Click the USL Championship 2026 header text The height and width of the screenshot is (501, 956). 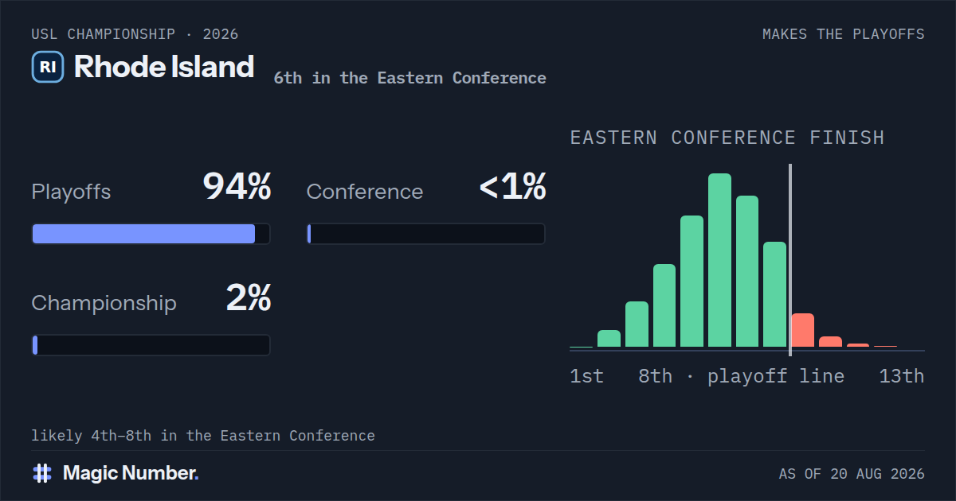coord(135,34)
